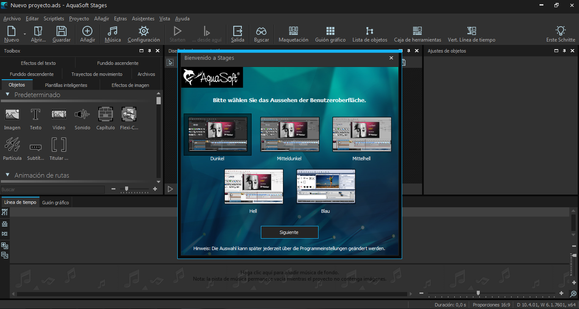579x309 pixels.
Task: Select the Capítulo object icon
Action: coord(106,114)
